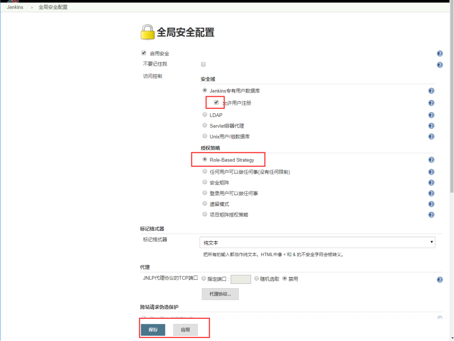
Task: Choose 禁用 for JNLP port
Action: (285, 278)
